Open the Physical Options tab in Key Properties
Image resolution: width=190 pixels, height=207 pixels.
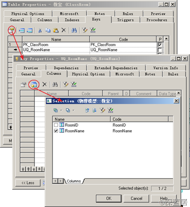click(88, 74)
